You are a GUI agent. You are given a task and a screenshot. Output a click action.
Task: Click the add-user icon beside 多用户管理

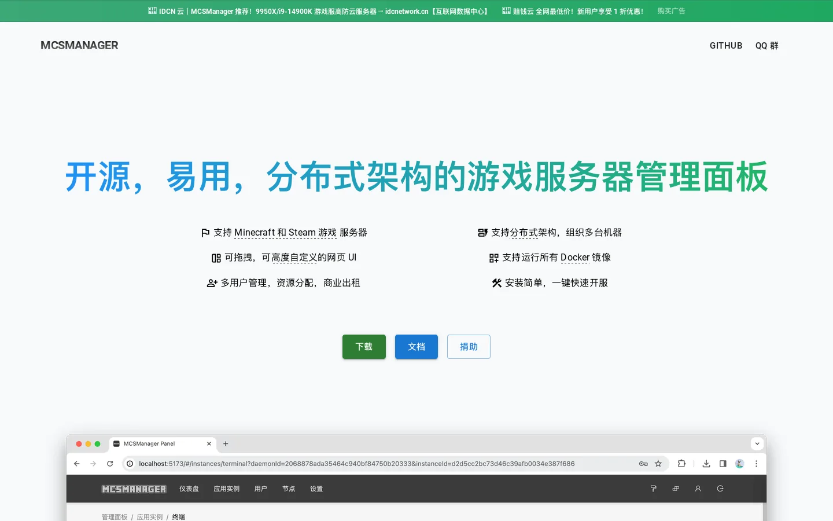click(212, 283)
